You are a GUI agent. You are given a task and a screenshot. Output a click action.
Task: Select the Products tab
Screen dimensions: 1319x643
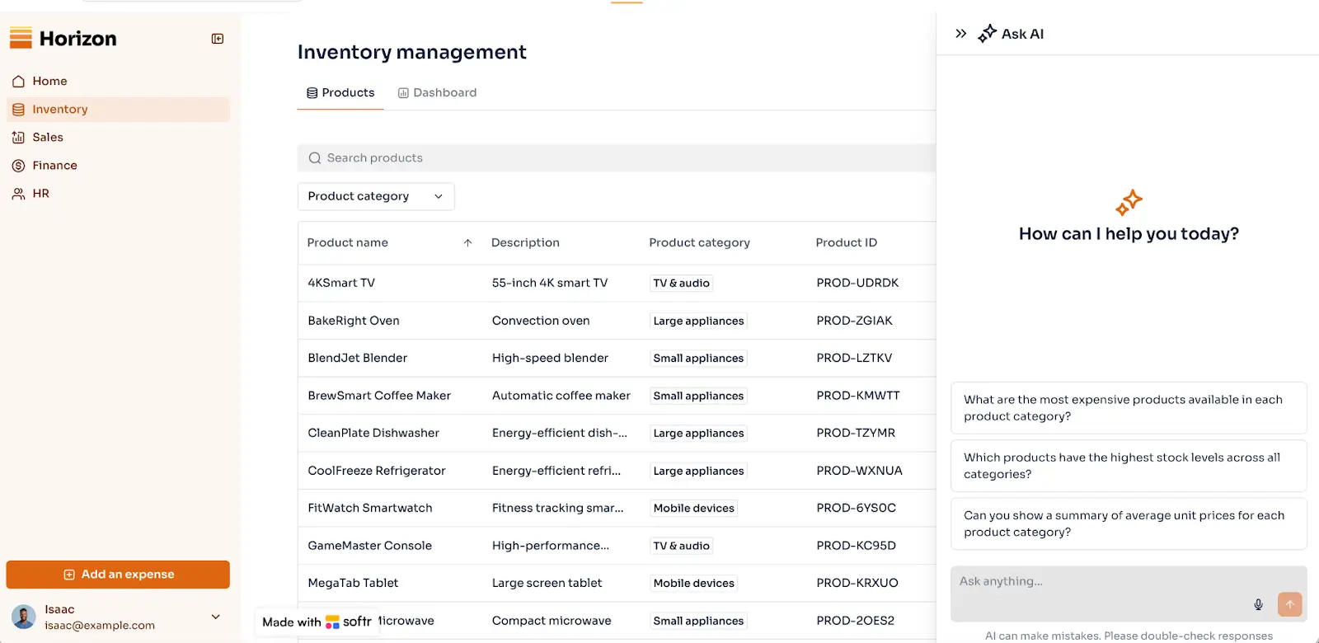tap(340, 93)
